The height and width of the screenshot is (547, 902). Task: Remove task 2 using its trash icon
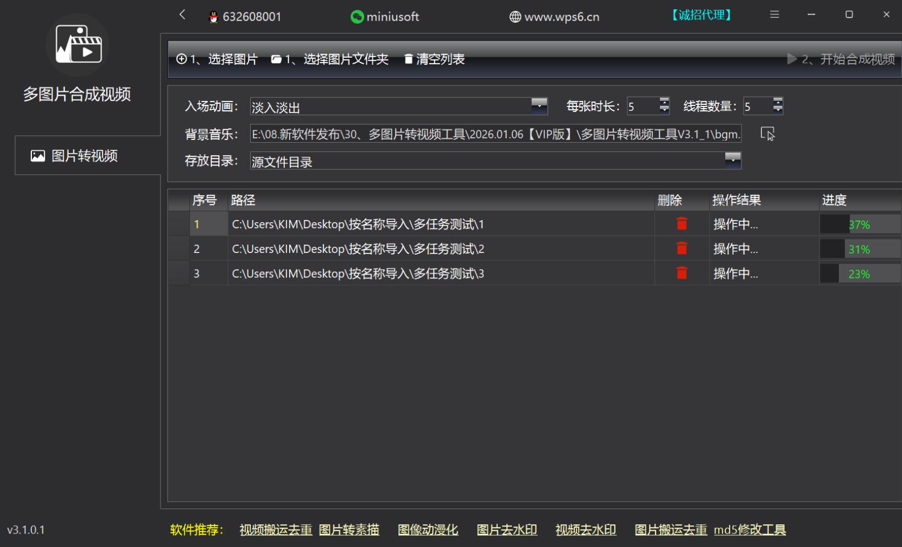[681, 249]
